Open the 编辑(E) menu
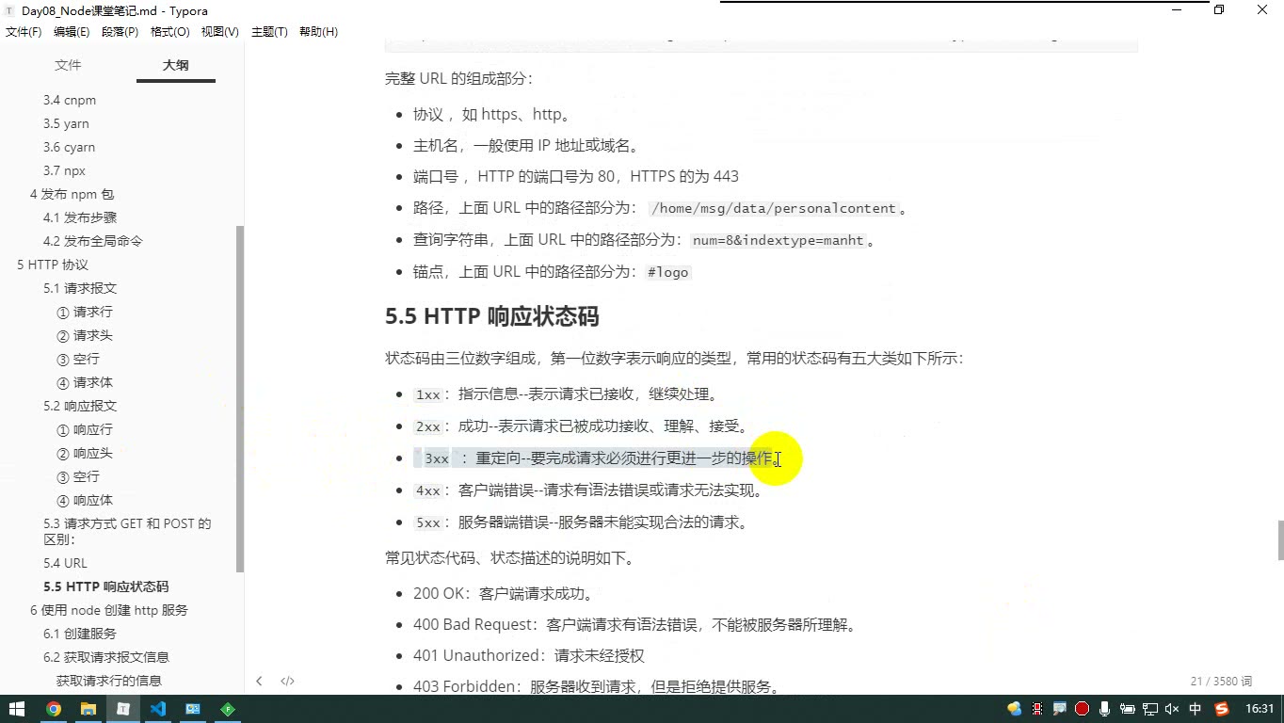This screenshot has width=1284, height=723. (72, 32)
